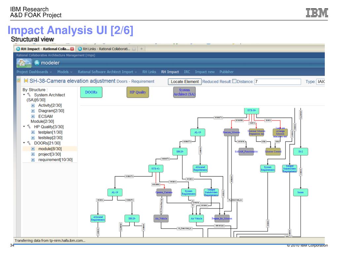Select the Prepare_for_Mission graph node
338x253 pixels.
tap(222, 218)
